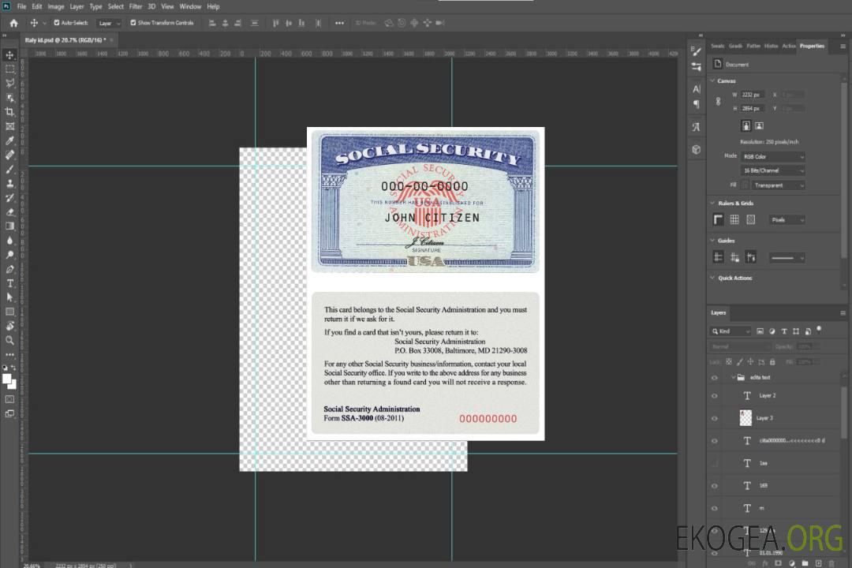Open the Image menu

pyautogui.click(x=56, y=6)
